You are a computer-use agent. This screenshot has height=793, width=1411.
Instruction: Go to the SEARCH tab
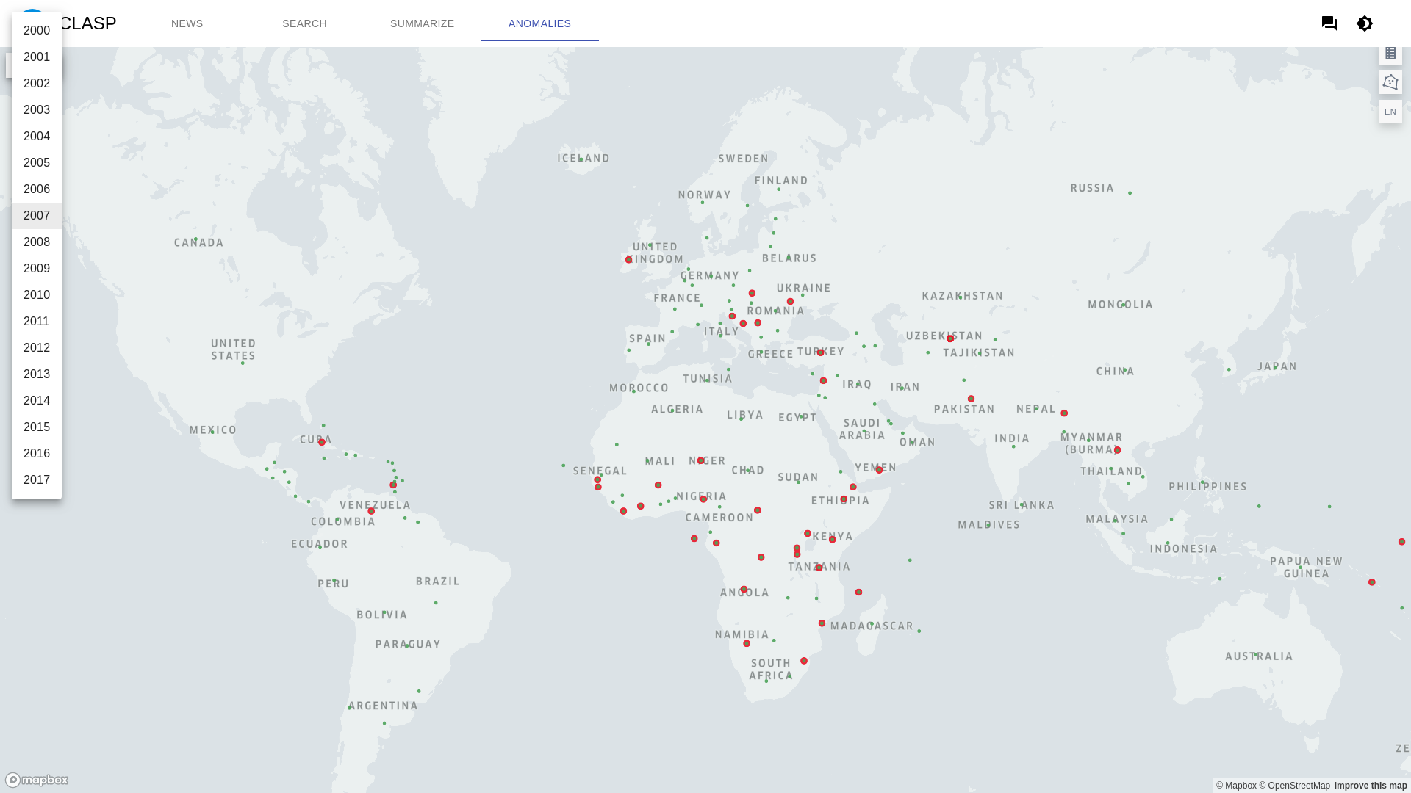coord(304,23)
